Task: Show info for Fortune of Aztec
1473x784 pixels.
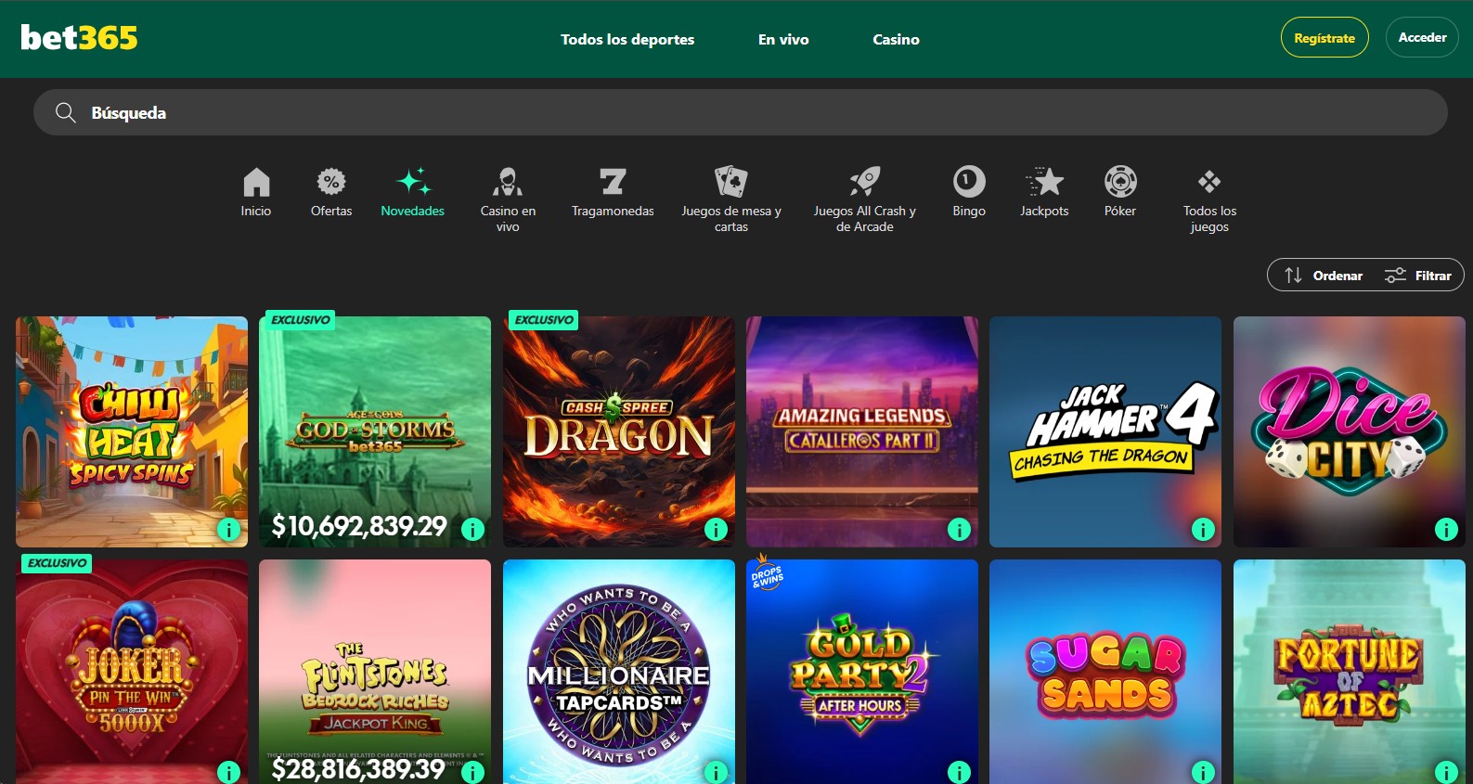Action: click(x=1446, y=772)
